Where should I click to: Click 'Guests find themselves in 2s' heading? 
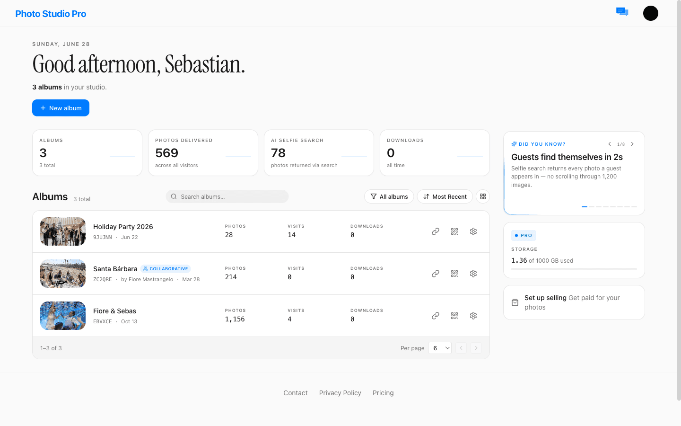[x=567, y=157]
